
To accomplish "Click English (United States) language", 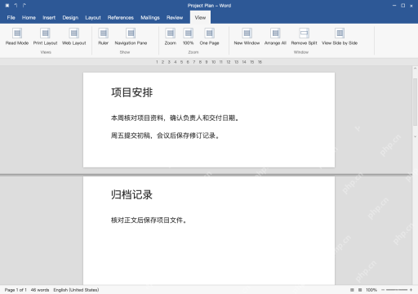I will pyautogui.click(x=76, y=290).
